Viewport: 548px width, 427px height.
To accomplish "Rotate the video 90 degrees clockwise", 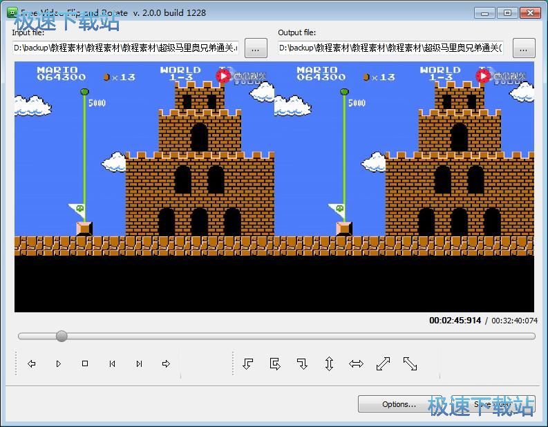I will (302, 363).
